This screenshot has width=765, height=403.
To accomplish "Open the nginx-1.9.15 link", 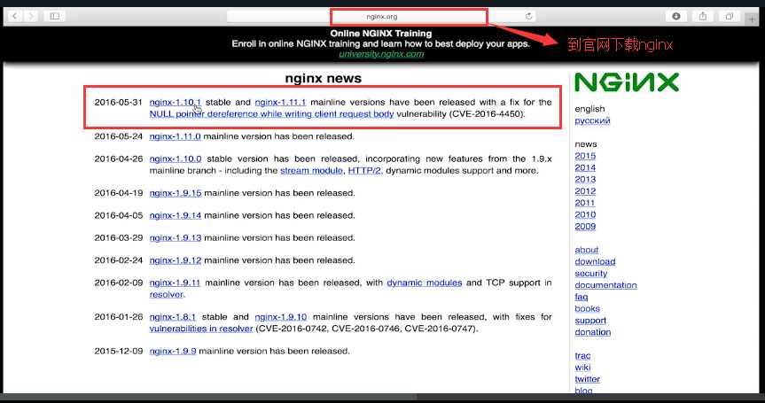I will [x=176, y=193].
